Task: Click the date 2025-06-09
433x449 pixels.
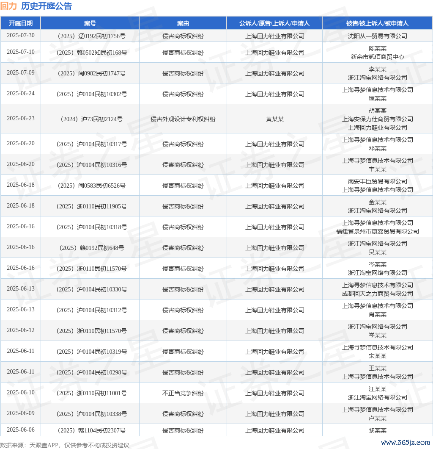Action: (x=21, y=413)
